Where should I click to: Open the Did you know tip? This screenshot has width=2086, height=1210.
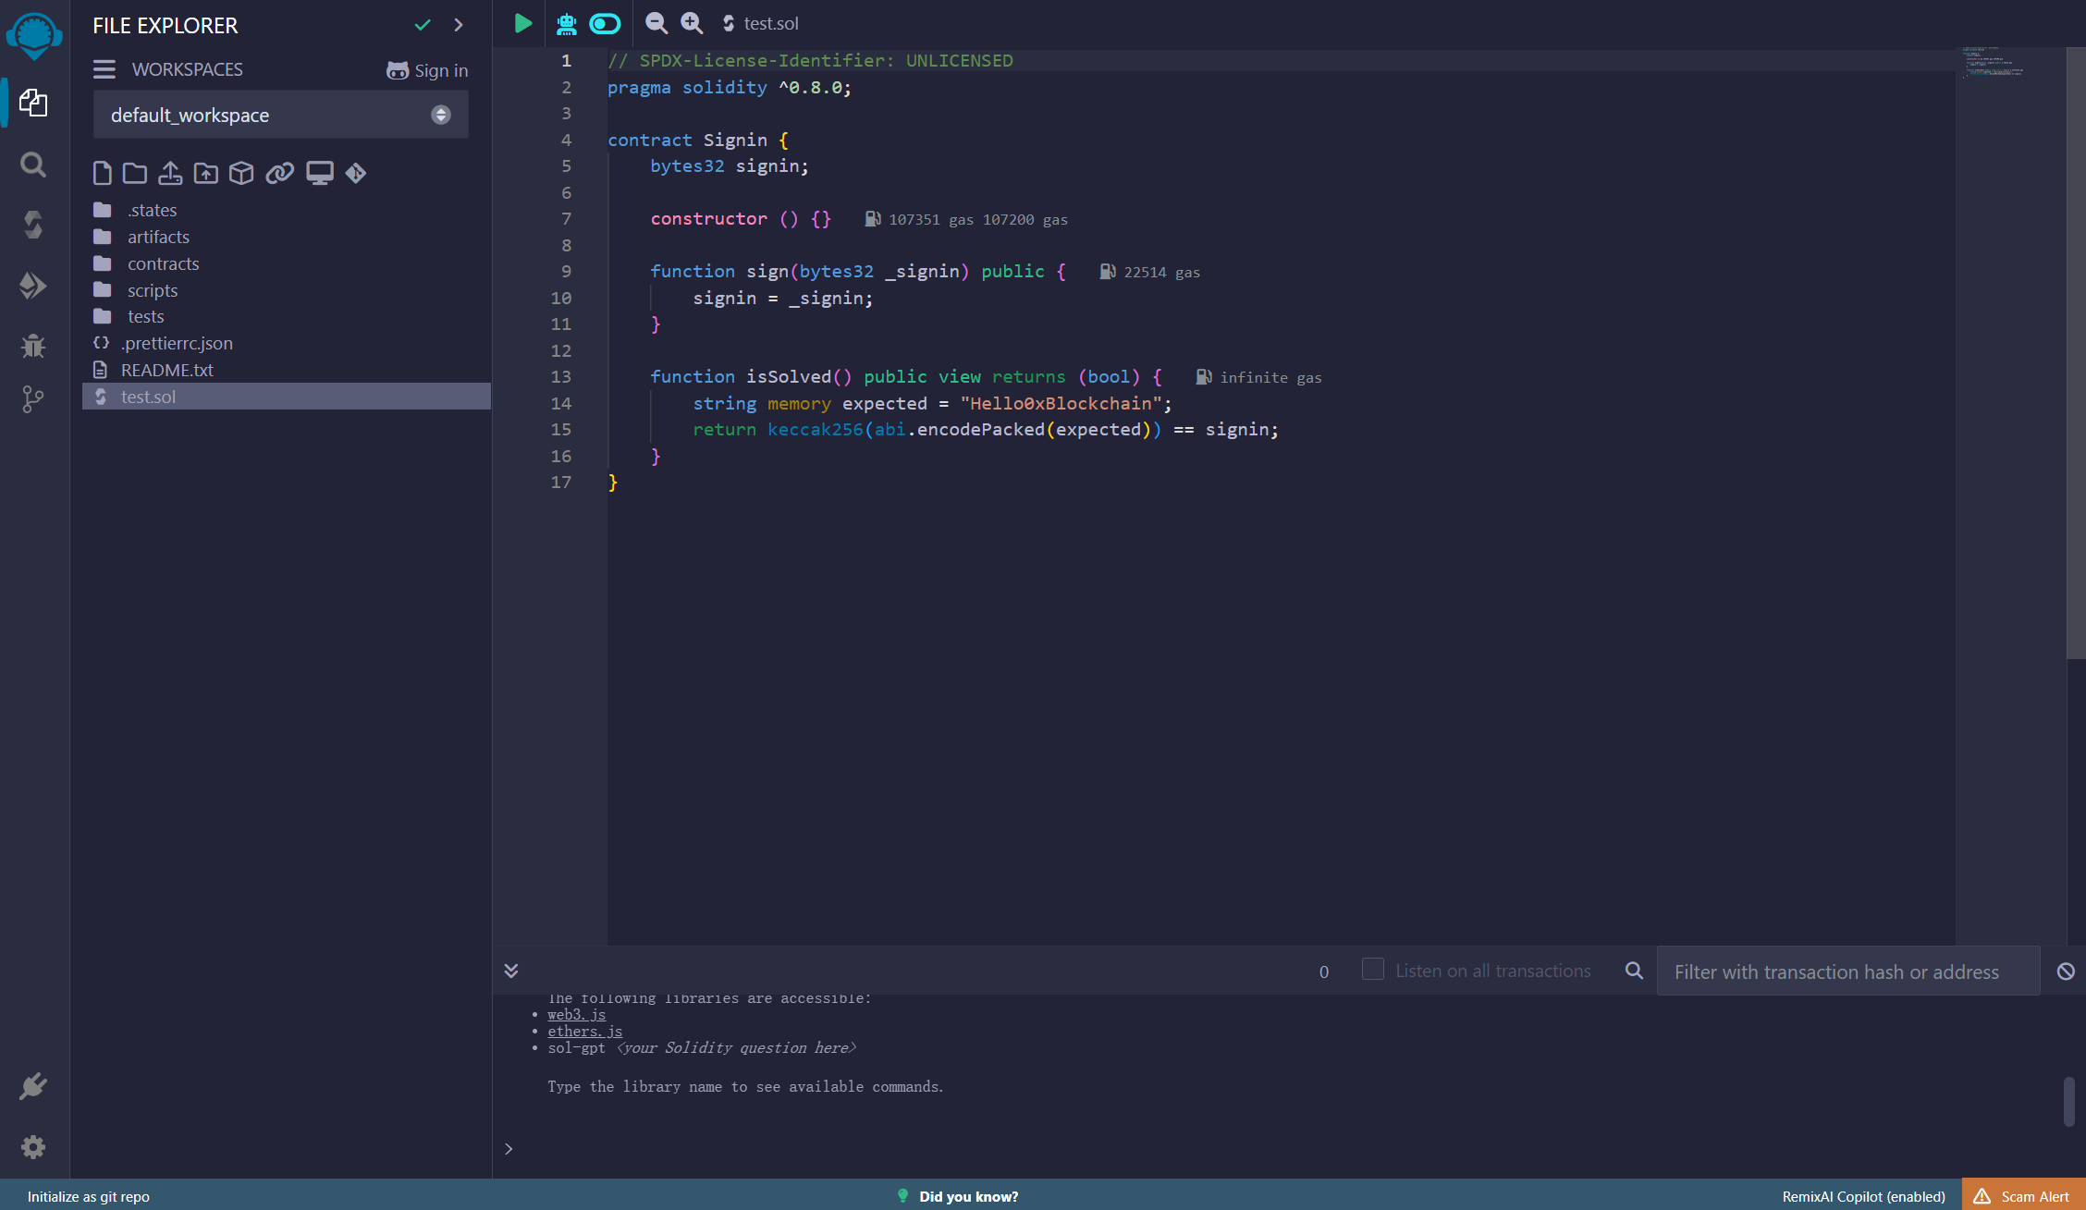(958, 1196)
